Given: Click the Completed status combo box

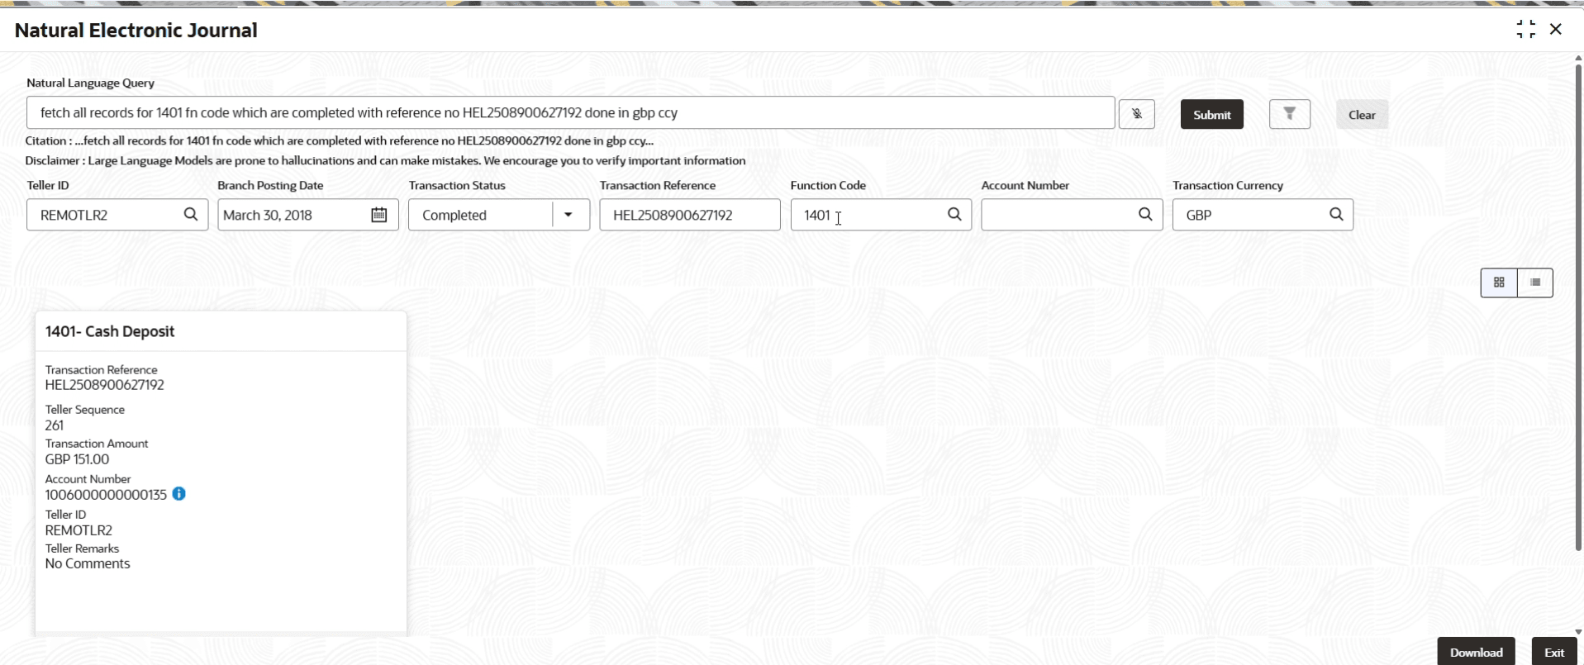Looking at the screenshot, I should (498, 215).
